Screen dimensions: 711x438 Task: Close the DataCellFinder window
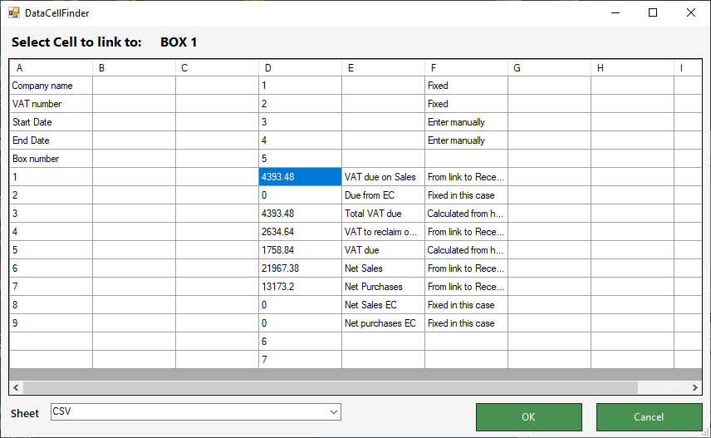pos(690,12)
